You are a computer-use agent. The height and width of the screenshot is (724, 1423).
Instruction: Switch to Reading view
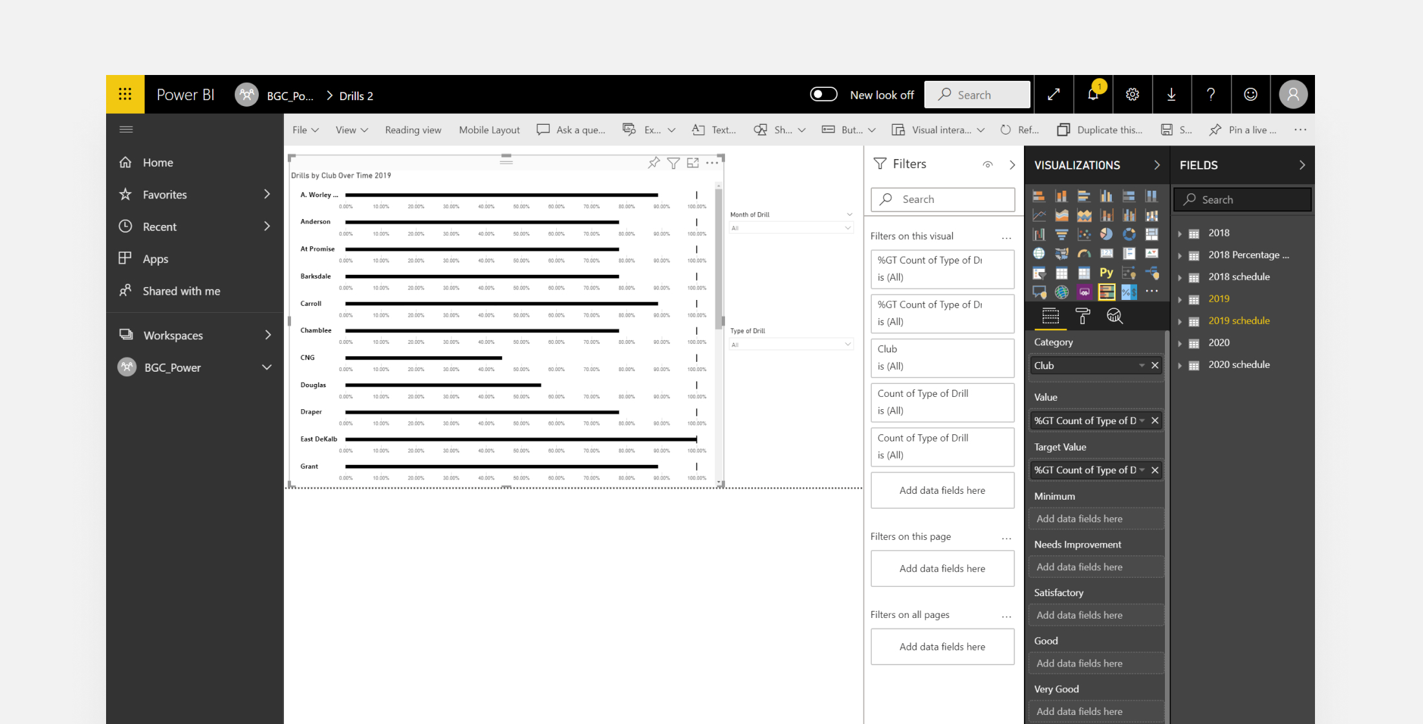pyautogui.click(x=413, y=130)
